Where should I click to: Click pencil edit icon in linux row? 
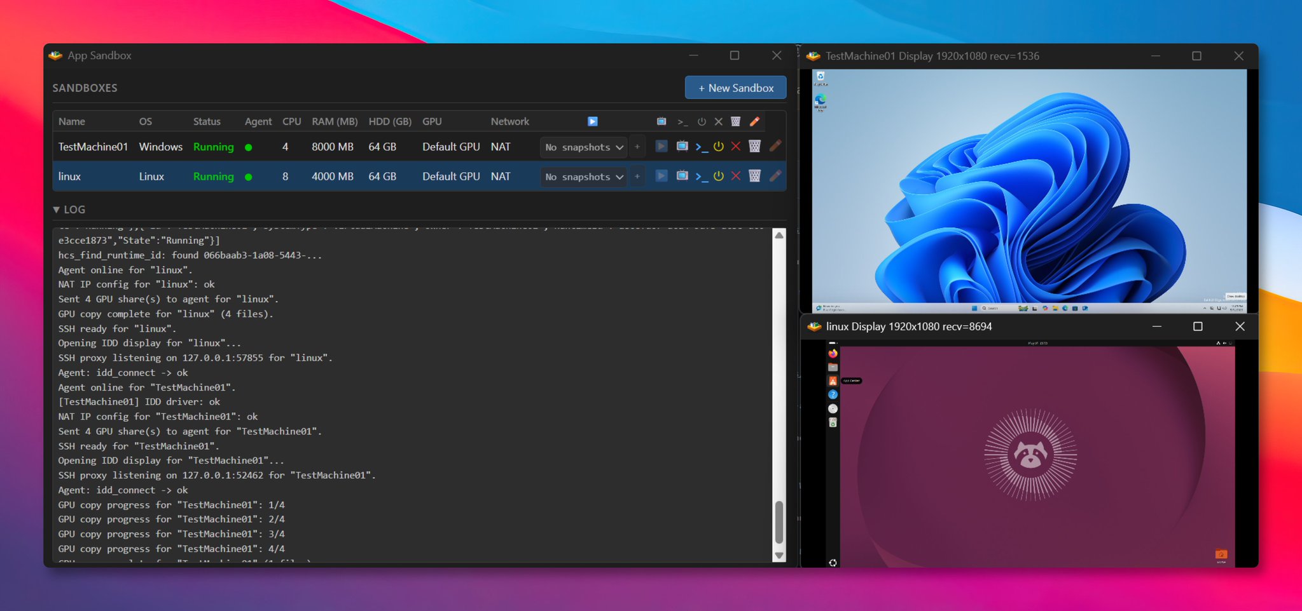(x=775, y=176)
